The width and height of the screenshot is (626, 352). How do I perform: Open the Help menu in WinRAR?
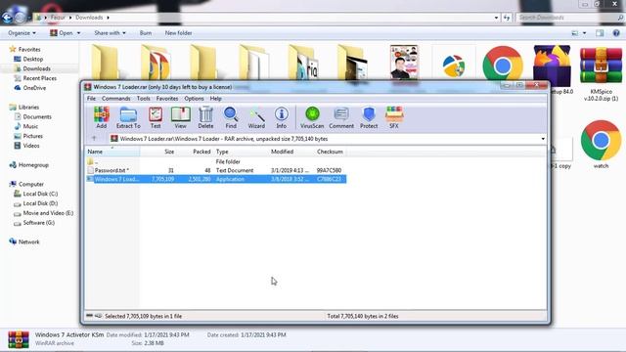[x=215, y=98]
